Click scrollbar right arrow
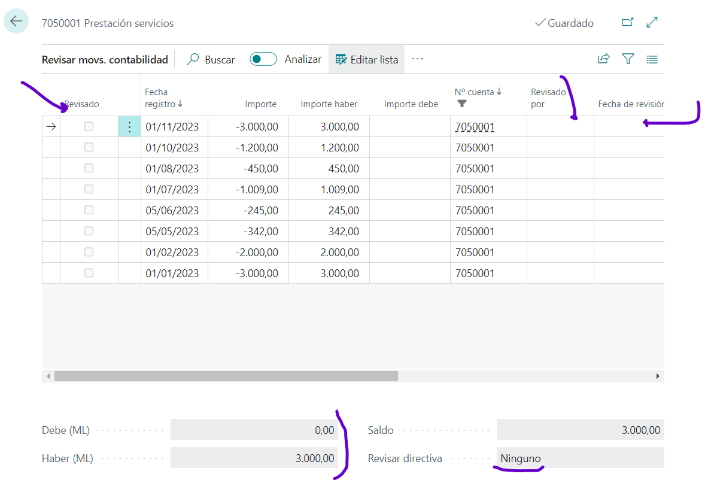This screenshot has width=711, height=486. (658, 376)
